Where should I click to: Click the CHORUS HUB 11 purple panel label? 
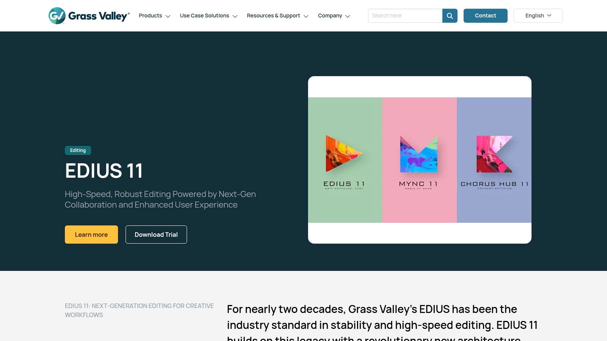coord(494,185)
